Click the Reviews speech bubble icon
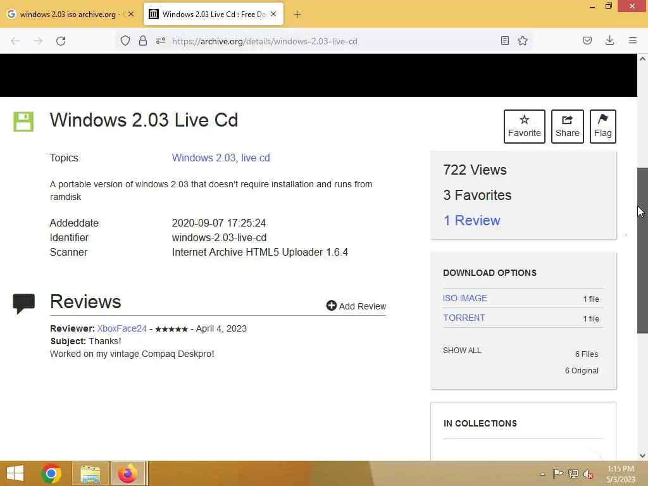The width and height of the screenshot is (648, 486). pos(23,304)
